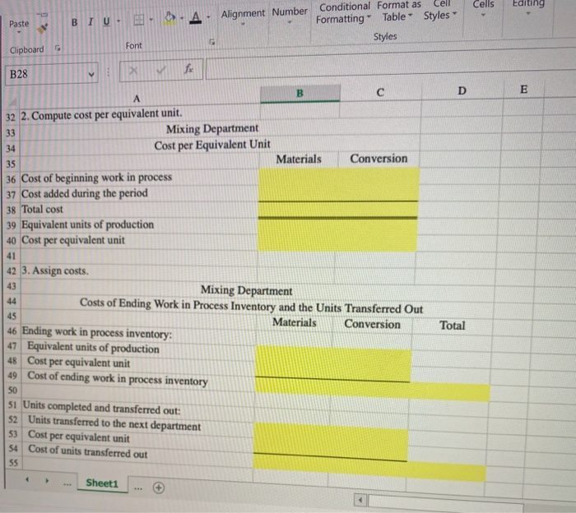Click cell '2. Compute cost per equivalent unit.'
Image resolution: width=576 pixels, height=513 pixels.
tap(101, 114)
